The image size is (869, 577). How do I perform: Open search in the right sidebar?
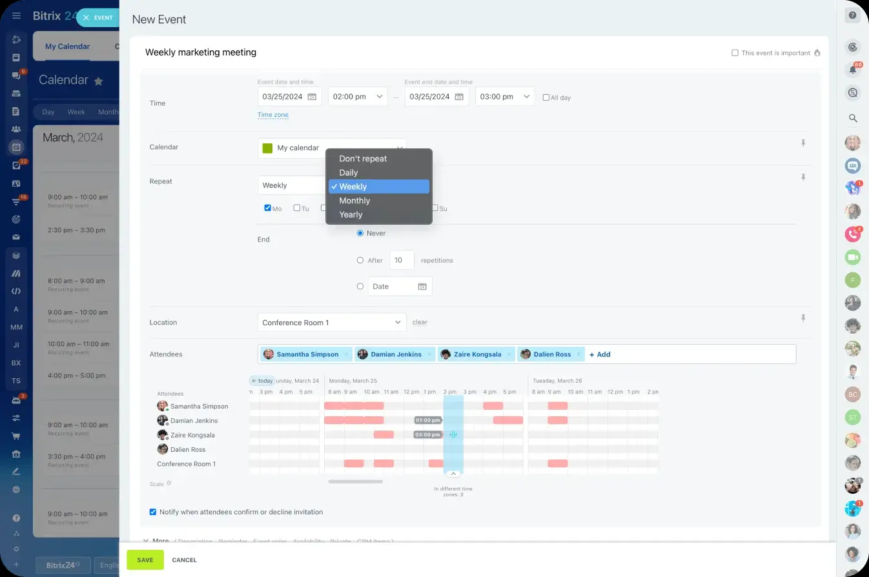pos(853,118)
